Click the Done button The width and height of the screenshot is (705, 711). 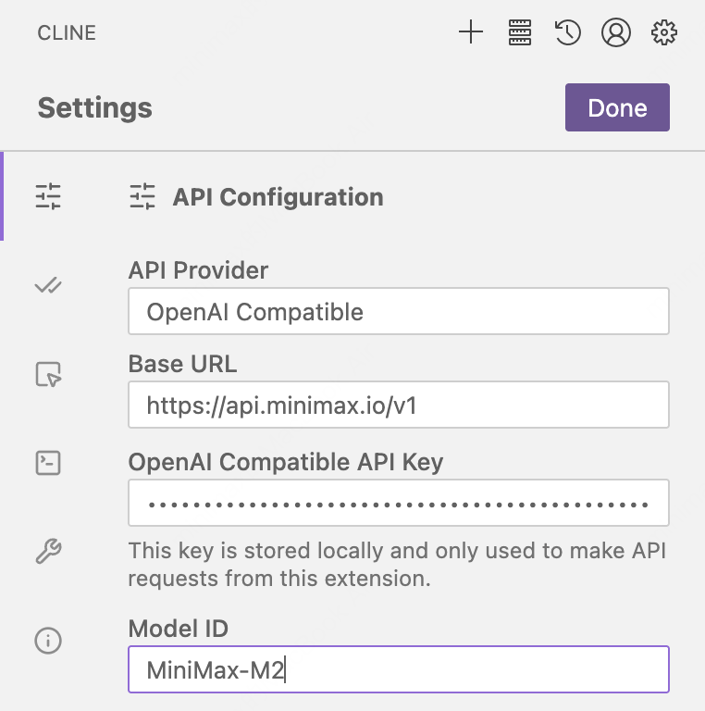(x=617, y=107)
